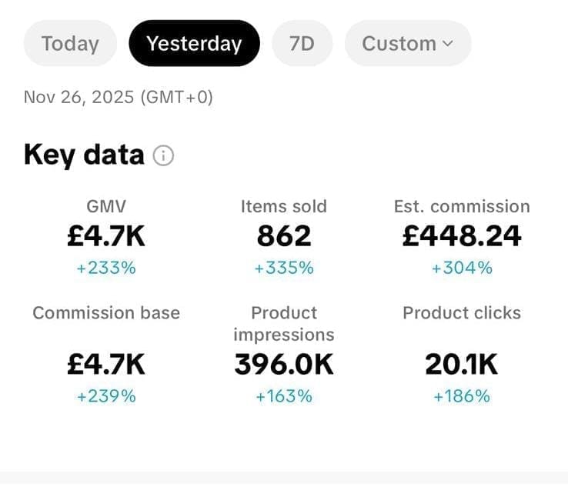Screen dimensions: 568x497
Task: Select the Today time filter
Action: [x=70, y=44]
